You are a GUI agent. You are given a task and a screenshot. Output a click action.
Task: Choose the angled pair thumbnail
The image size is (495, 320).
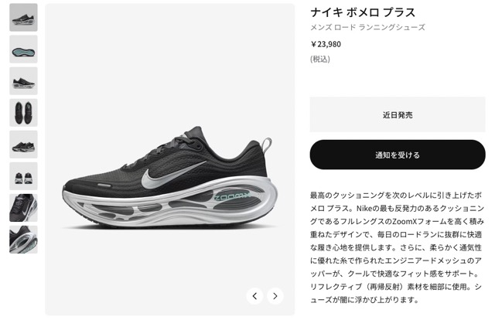coord(23,145)
